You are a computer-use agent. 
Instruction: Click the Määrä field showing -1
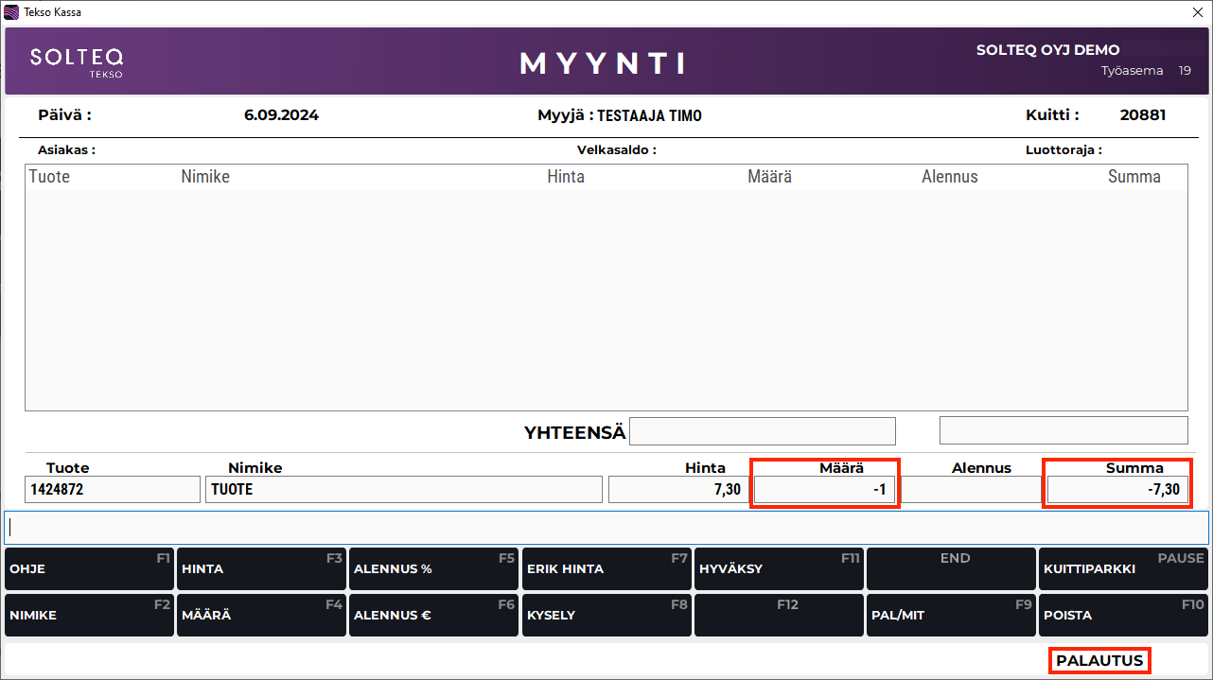[x=824, y=490]
